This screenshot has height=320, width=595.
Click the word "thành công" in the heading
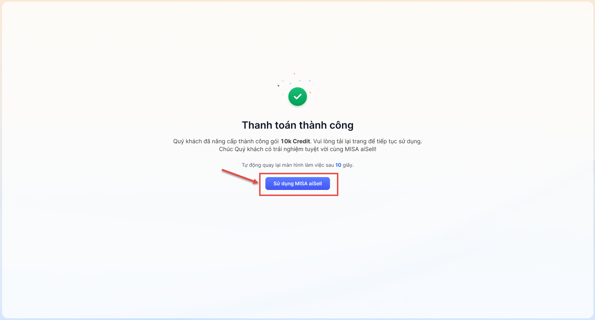[326, 125]
